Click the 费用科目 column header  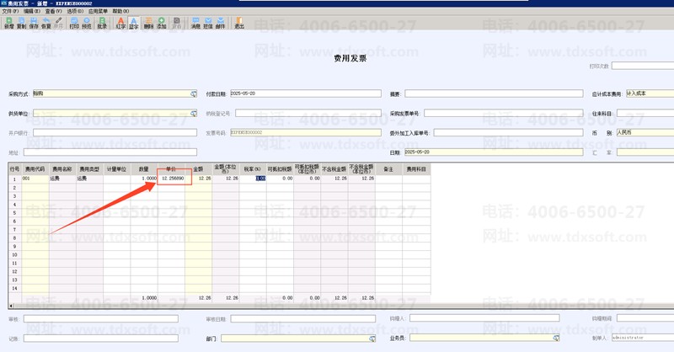click(416, 169)
